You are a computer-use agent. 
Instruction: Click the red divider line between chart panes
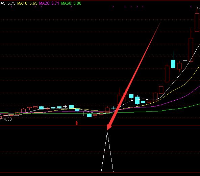pos(100,125)
